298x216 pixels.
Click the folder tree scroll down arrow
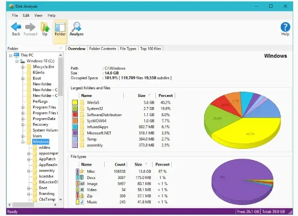pyautogui.click(x=60, y=200)
